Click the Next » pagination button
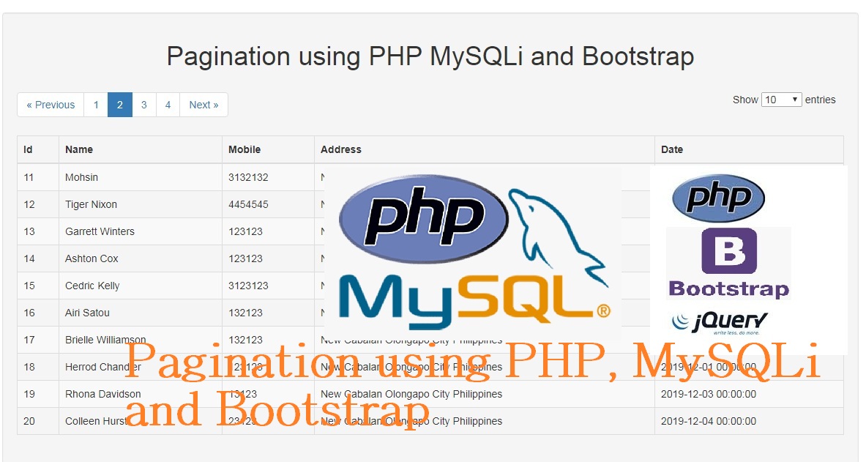 tap(204, 105)
